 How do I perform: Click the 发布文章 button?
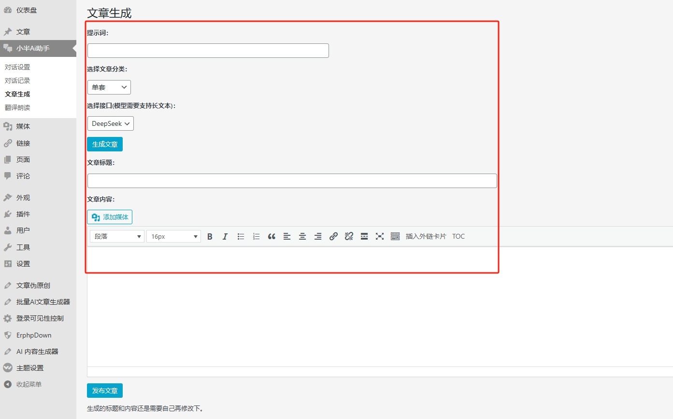pos(105,391)
